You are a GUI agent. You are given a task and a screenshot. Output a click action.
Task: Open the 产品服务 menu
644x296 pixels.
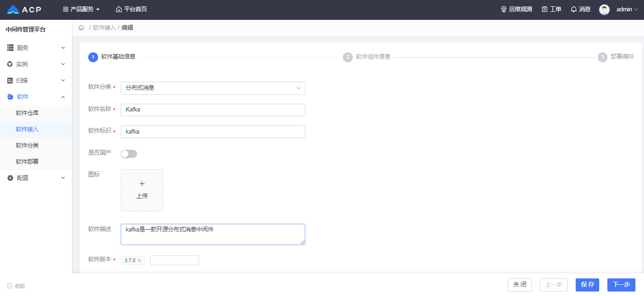(x=81, y=9)
